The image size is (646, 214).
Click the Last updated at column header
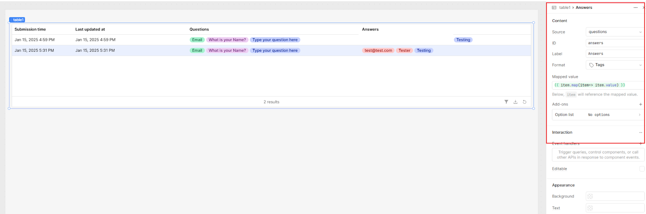(x=90, y=29)
